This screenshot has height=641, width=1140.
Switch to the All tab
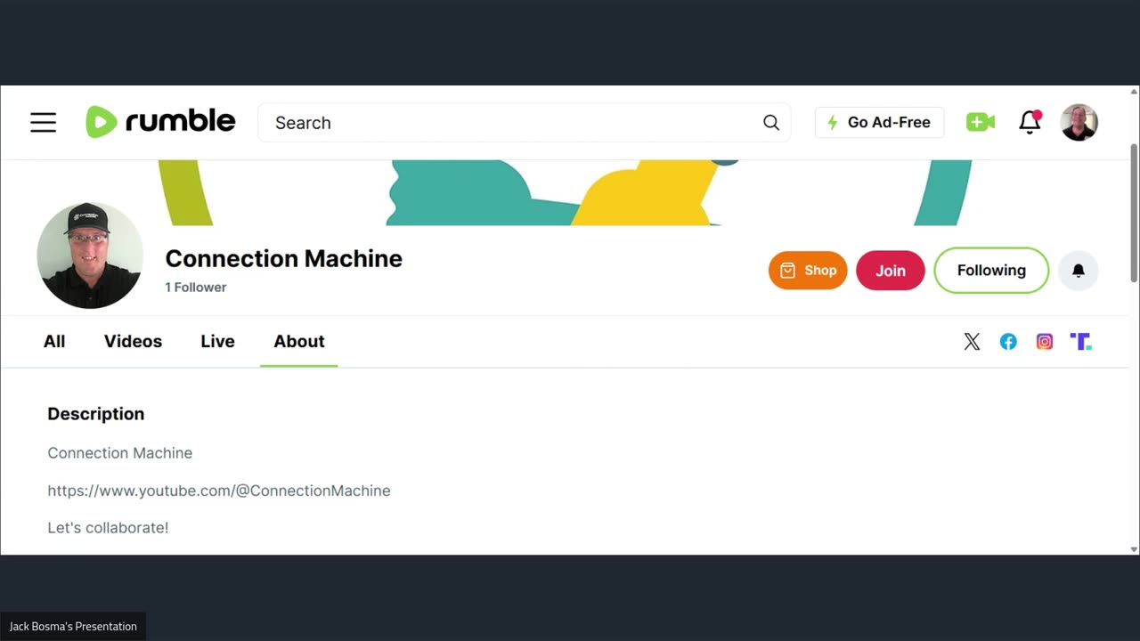tap(54, 342)
